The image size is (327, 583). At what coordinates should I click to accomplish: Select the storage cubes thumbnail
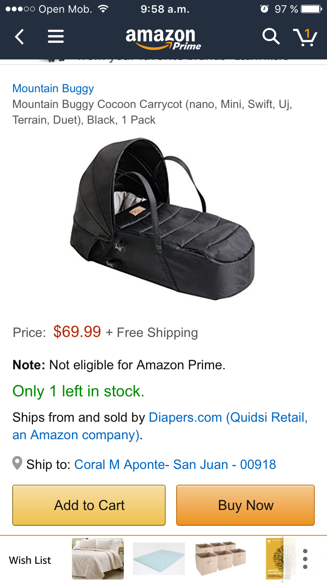coord(220,559)
